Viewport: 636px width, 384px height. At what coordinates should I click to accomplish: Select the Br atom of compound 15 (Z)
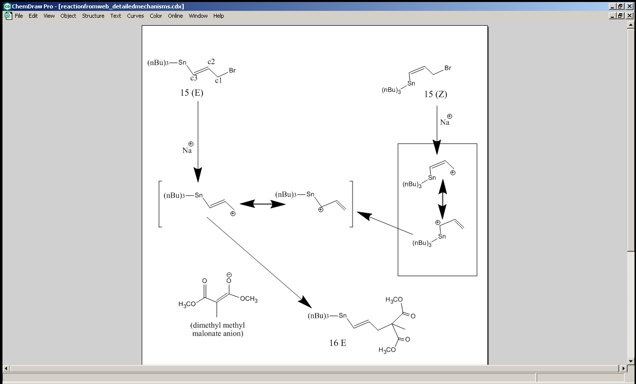pyautogui.click(x=448, y=68)
